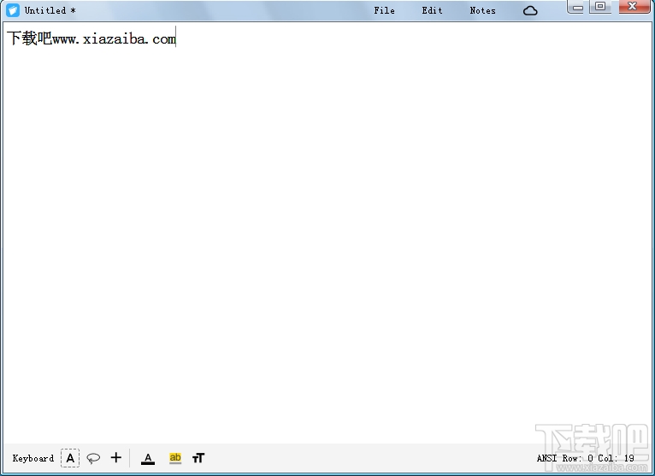This screenshot has width=655, height=476.
Task: Open the Edit menu
Action: [x=432, y=10]
